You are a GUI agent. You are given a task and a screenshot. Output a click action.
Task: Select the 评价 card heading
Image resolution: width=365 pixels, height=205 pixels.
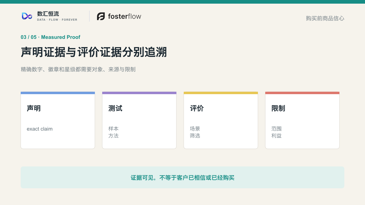tap(197, 108)
